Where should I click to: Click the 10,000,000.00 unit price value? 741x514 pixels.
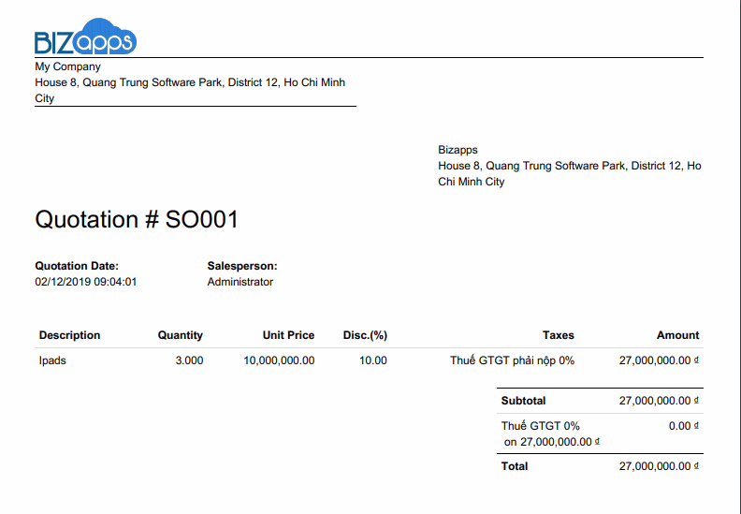click(x=279, y=360)
